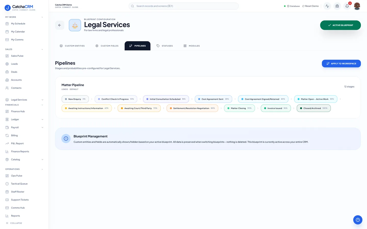Open the user avatar menu

coord(357,6)
